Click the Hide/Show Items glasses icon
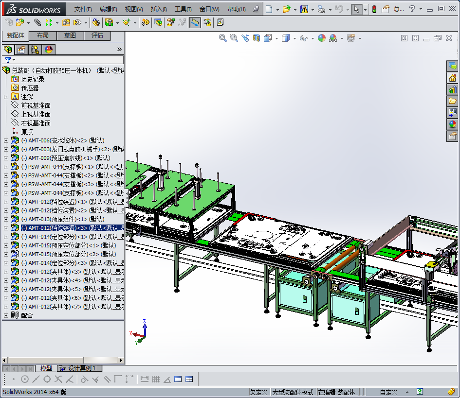Image resolution: width=460 pixels, height=398 pixels. [x=304, y=38]
